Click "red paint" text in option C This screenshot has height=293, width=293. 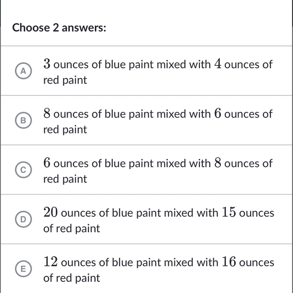[65, 179]
